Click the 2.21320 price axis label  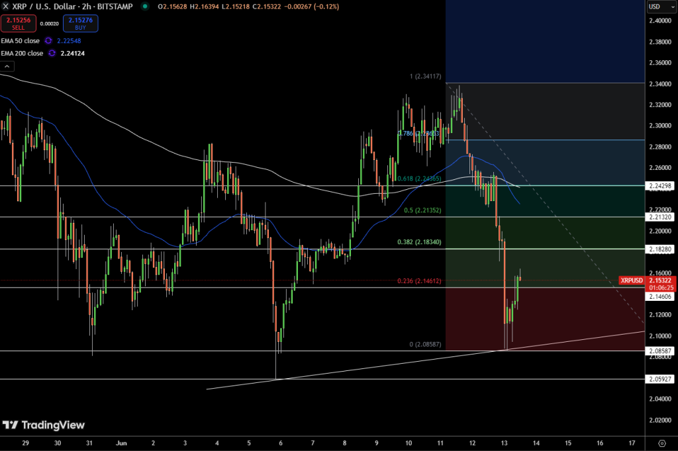(660, 217)
